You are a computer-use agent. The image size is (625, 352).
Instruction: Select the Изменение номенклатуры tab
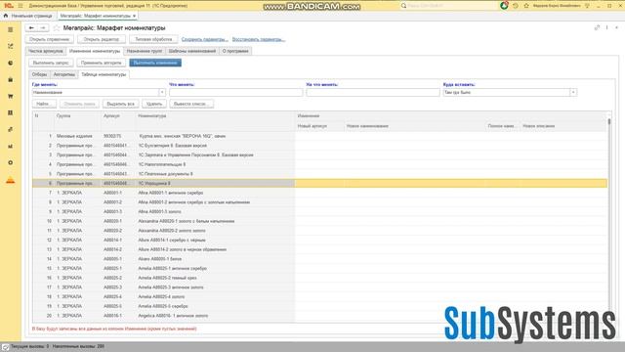(95, 51)
